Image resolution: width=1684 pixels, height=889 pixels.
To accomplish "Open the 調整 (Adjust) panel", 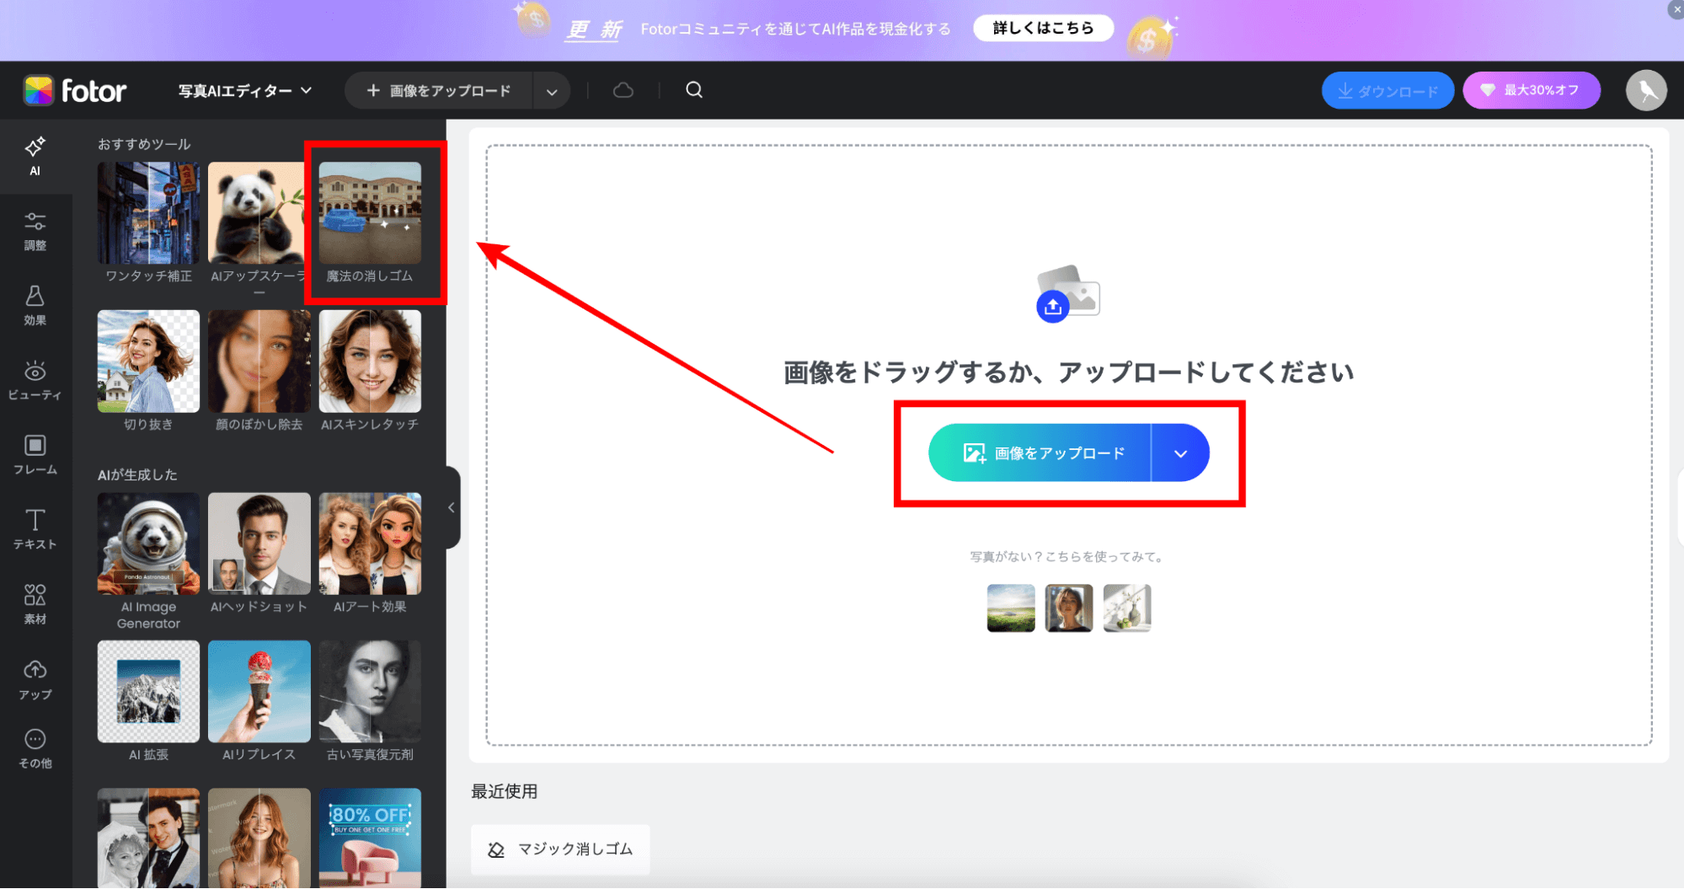I will [x=35, y=230].
